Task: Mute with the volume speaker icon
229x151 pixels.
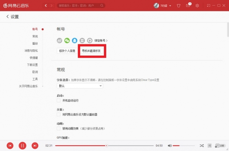Action: (x=170, y=146)
